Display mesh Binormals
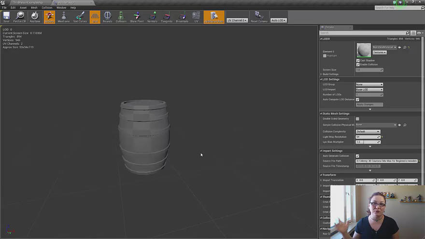This screenshot has height=239, width=425. coord(182,17)
